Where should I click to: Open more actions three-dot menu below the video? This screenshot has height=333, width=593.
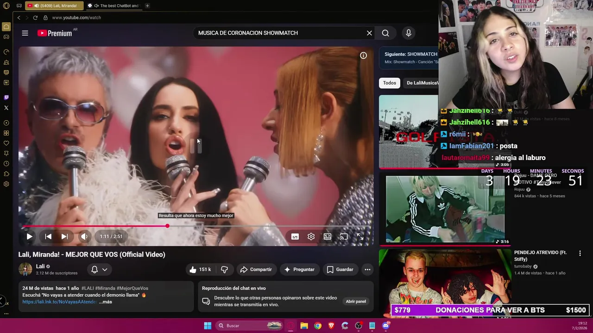pos(367,269)
